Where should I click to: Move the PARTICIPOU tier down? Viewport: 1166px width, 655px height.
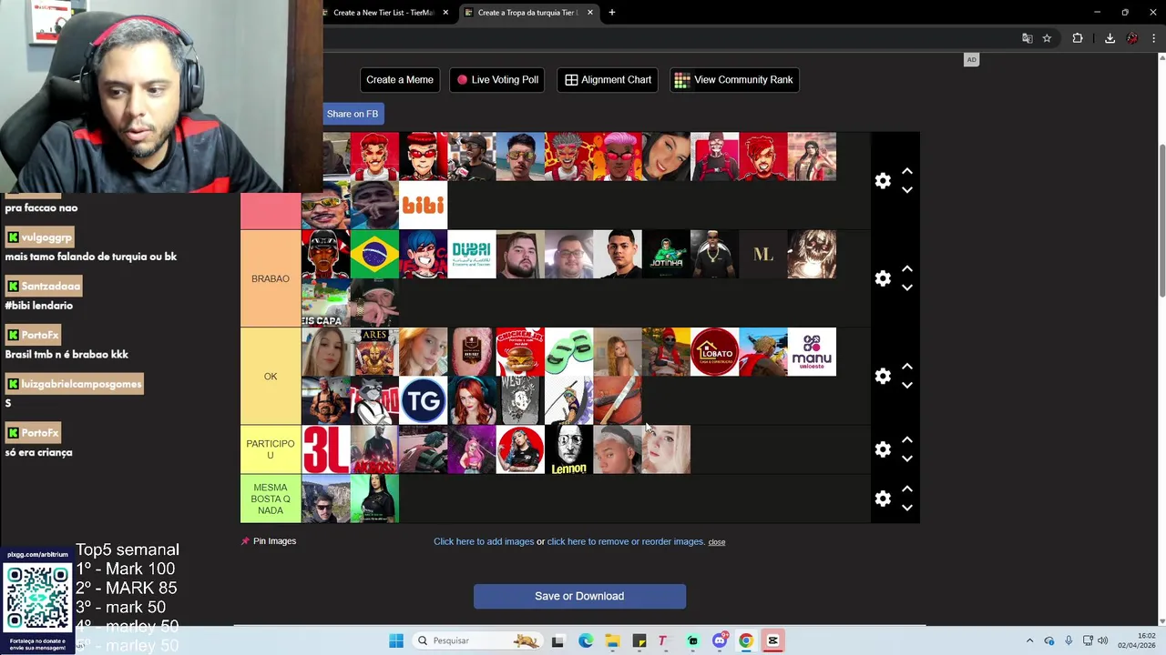coord(907,458)
